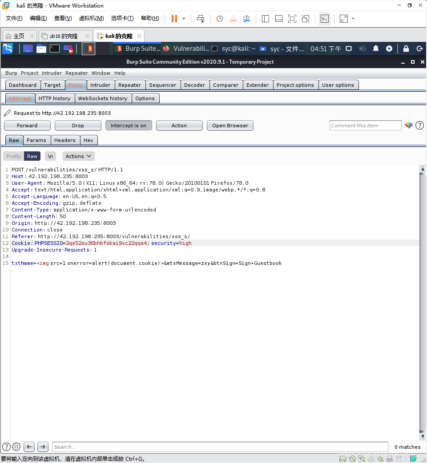Revert to snapshot using the clock-arrow icon
427x463 pixels.
click(x=233, y=19)
